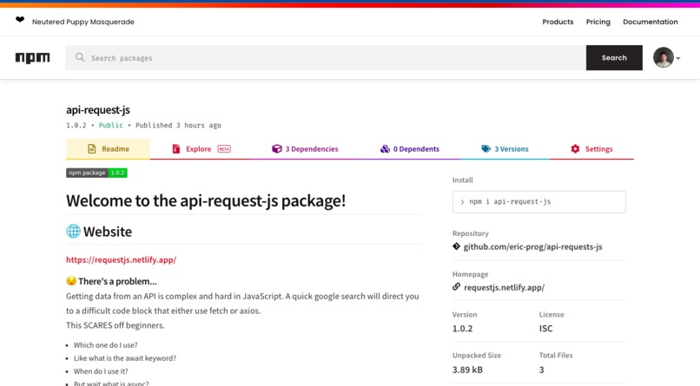Click the "There's a problem..." heading text
Image resolution: width=700 pixels, height=386 pixels.
117,281
